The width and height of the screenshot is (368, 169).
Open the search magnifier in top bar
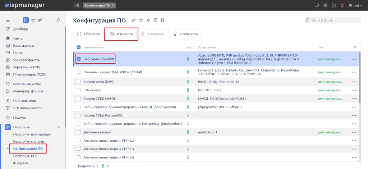(x=317, y=5)
